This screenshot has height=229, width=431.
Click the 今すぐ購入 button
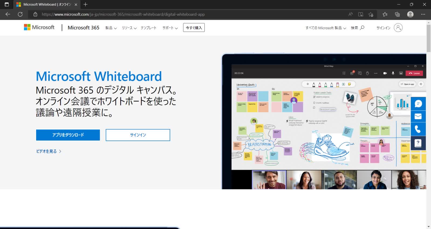pyautogui.click(x=194, y=28)
